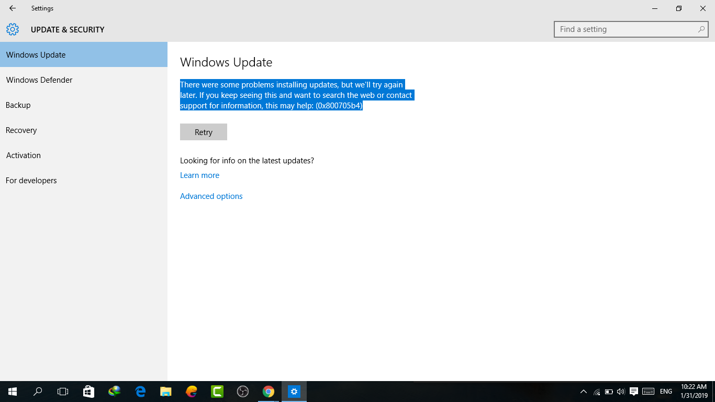
Task: Restore down the Settings window
Action: click(x=679, y=8)
